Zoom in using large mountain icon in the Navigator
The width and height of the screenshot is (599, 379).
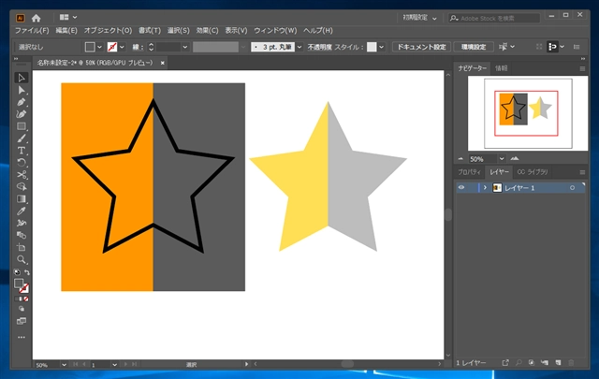pos(515,158)
